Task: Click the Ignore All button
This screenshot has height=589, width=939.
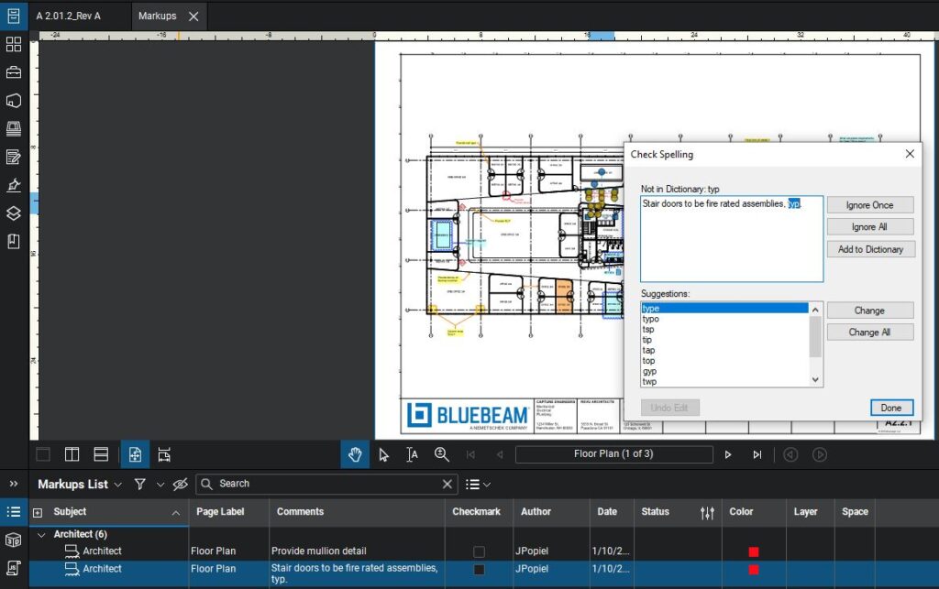Action: 870,227
